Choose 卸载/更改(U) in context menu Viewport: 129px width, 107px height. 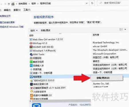coord(107,78)
